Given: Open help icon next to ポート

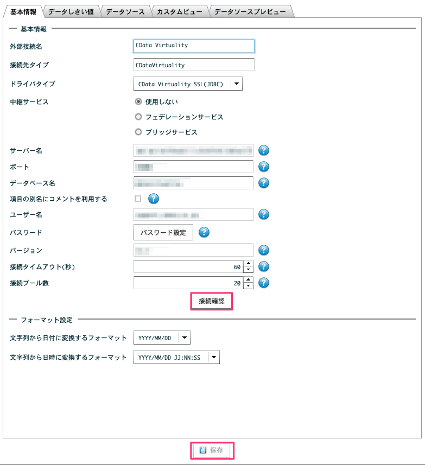Looking at the screenshot, I should tap(263, 167).
